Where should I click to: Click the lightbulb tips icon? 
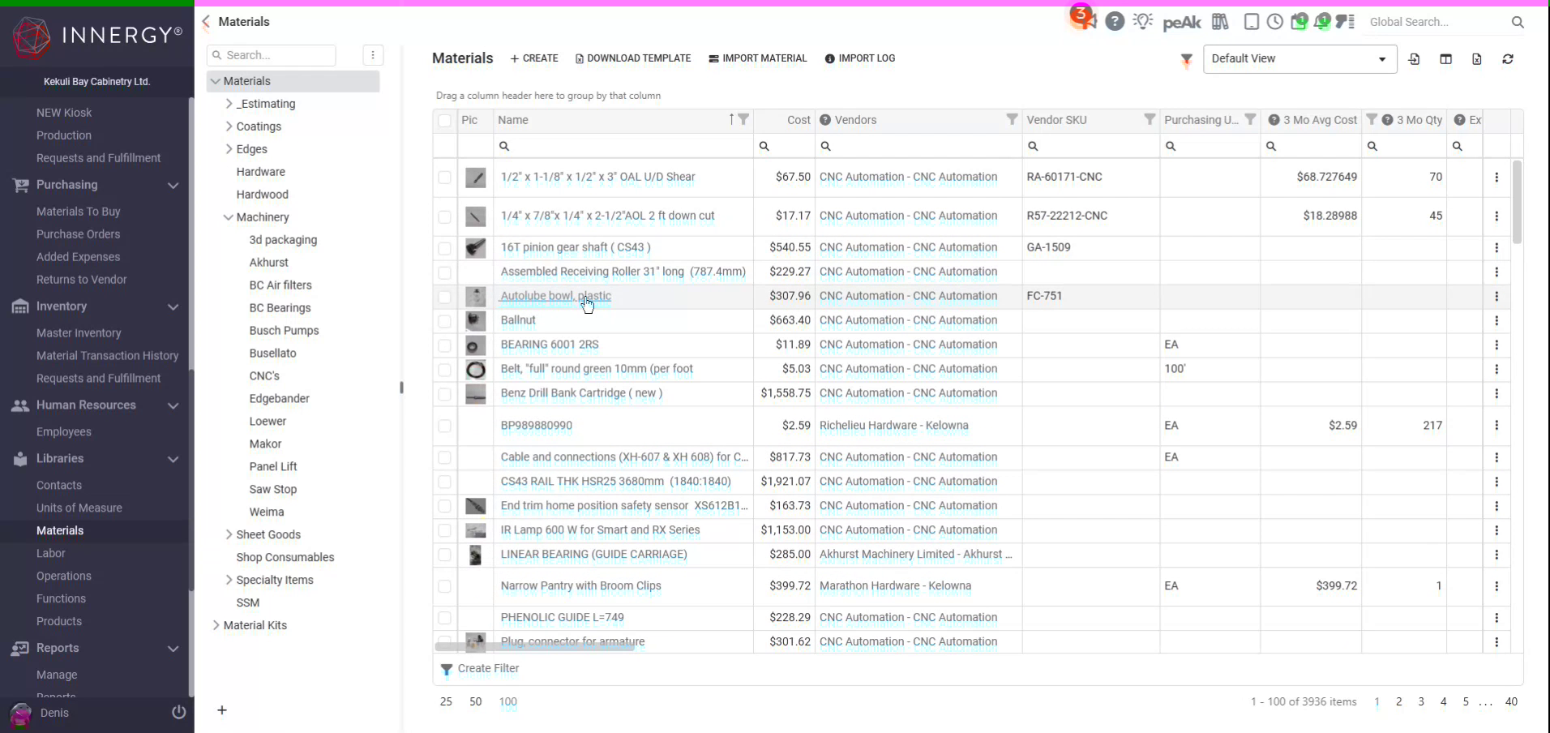(x=1144, y=21)
